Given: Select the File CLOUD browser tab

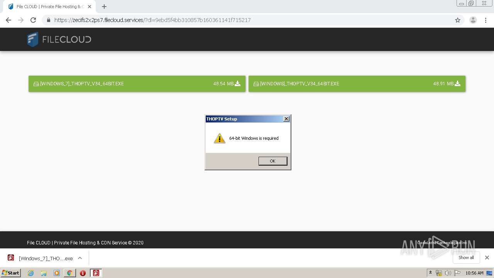Looking at the screenshot, I should [x=49, y=7].
